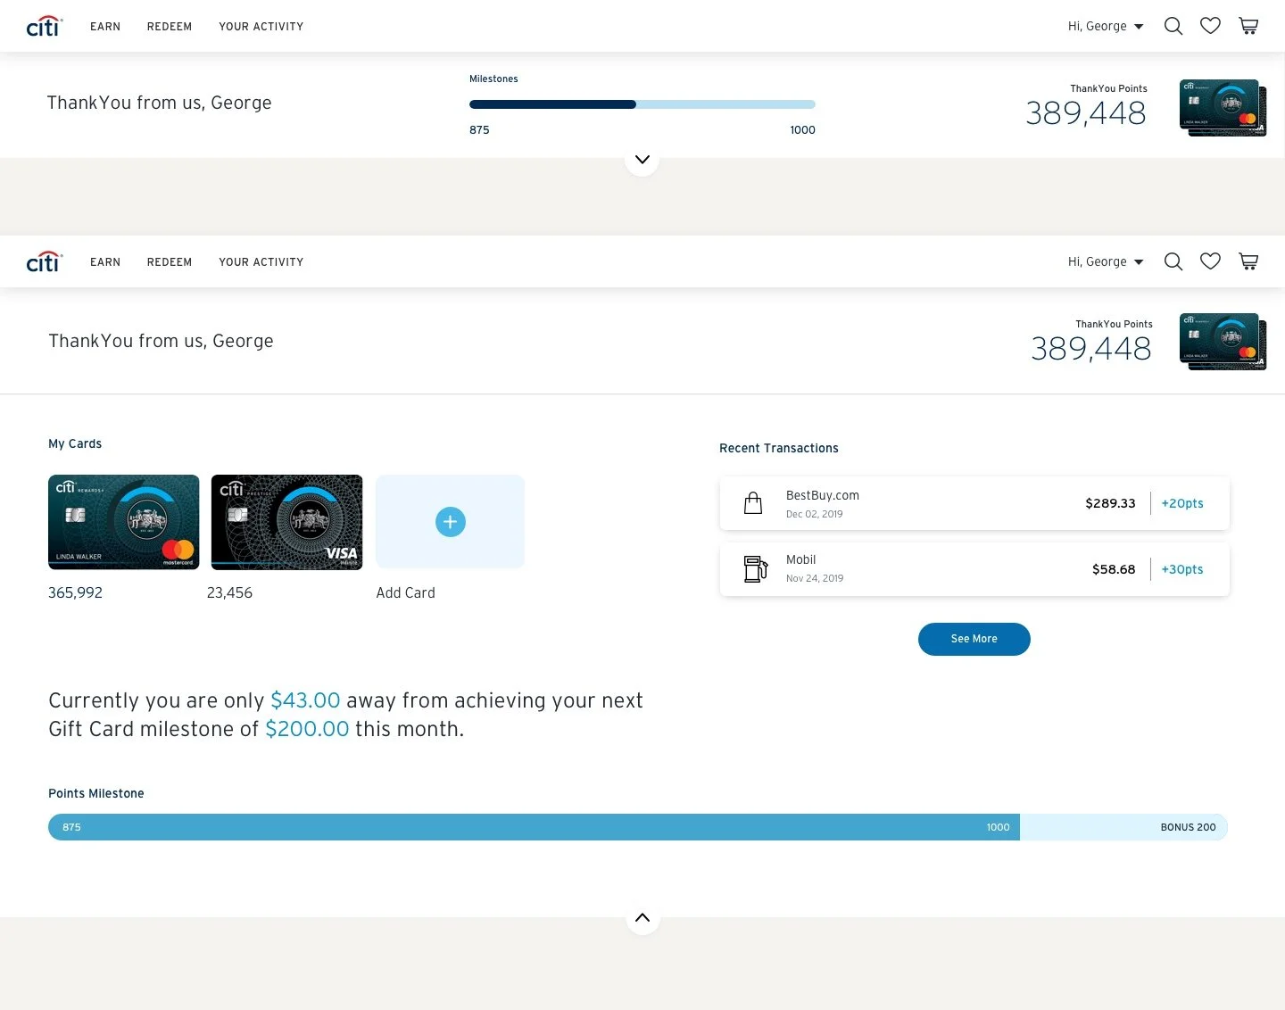Click the +20pts value on BestBuy row
The width and height of the screenshot is (1285, 1010).
pos(1182,503)
